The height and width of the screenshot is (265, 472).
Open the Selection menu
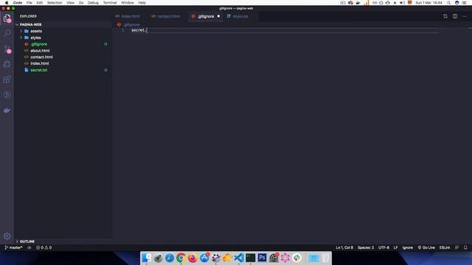point(55,3)
